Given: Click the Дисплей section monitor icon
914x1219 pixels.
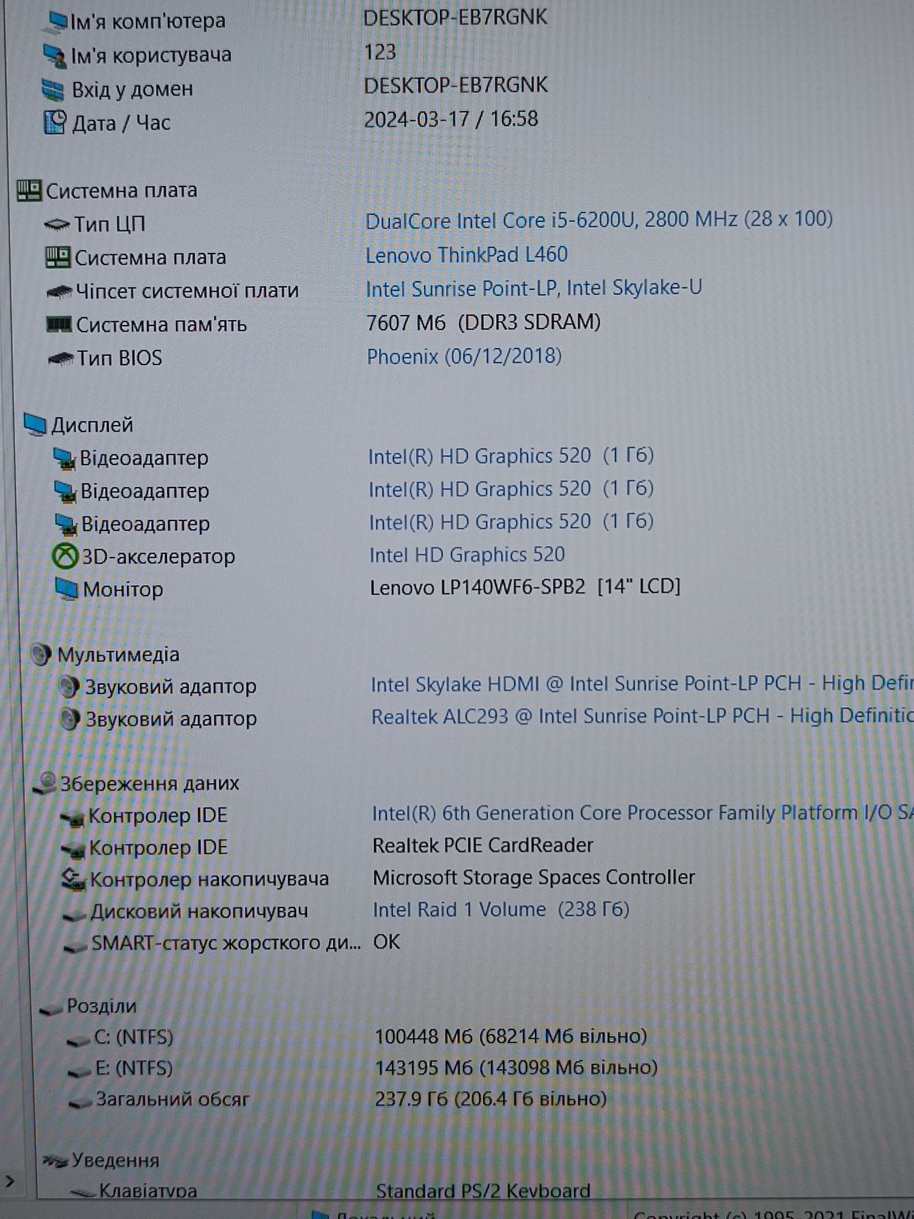Looking at the screenshot, I should click(x=35, y=425).
